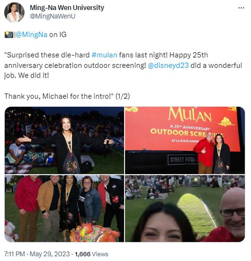View selfie photo with bald man
Viewport: 251px width, 261px height.
(185, 209)
